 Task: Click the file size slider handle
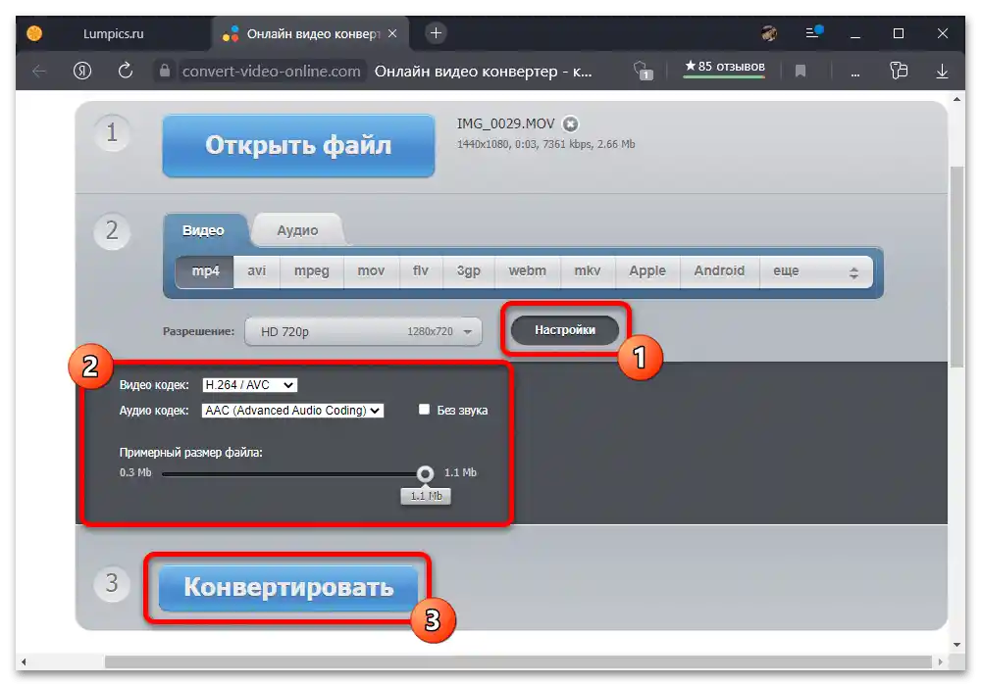pyautogui.click(x=426, y=473)
